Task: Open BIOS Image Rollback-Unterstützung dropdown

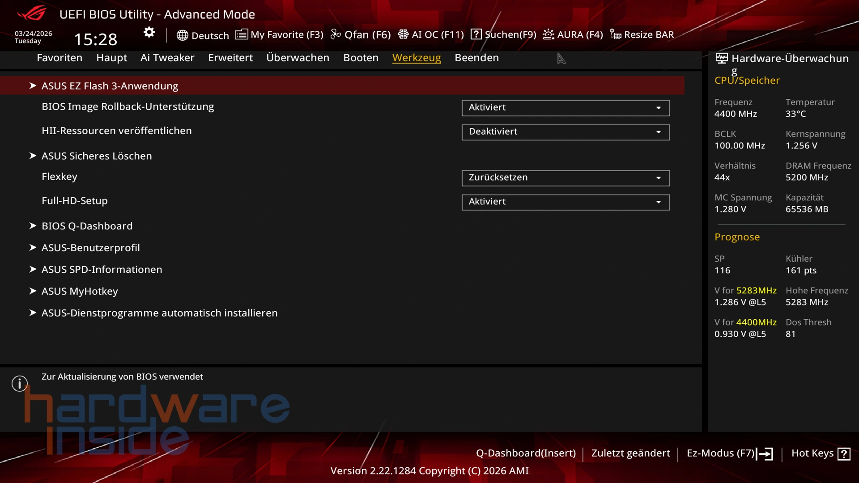Action: pyautogui.click(x=565, y=108)
